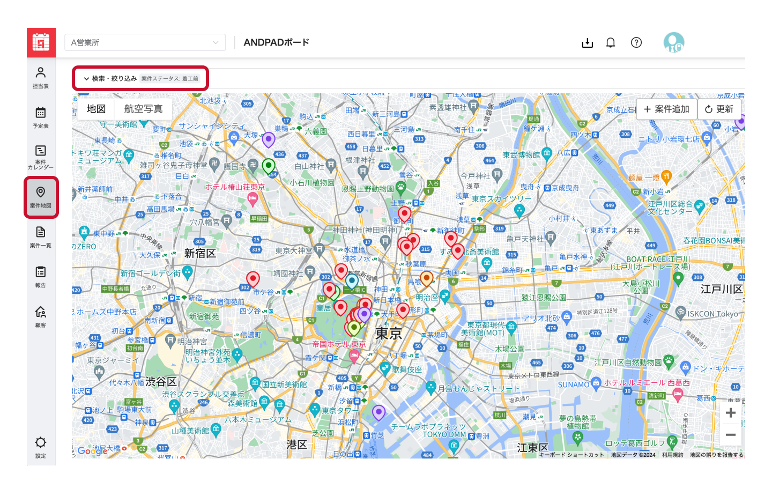
Task: Click the 利用規約 link on map
Action: point(672,455)
